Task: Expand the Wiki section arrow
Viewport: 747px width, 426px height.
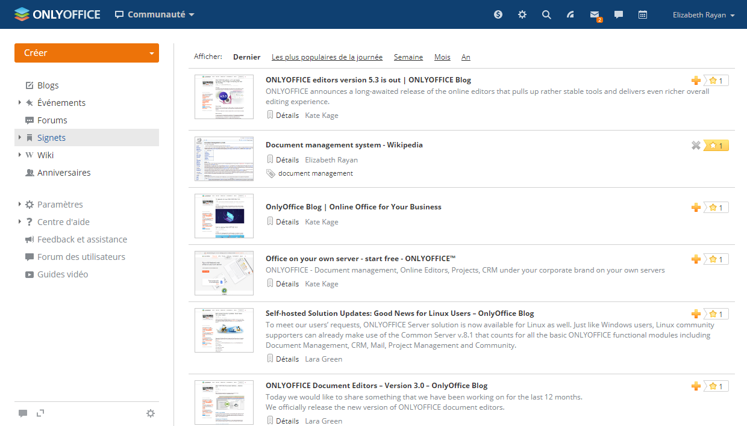Action: tap(20, 155)
